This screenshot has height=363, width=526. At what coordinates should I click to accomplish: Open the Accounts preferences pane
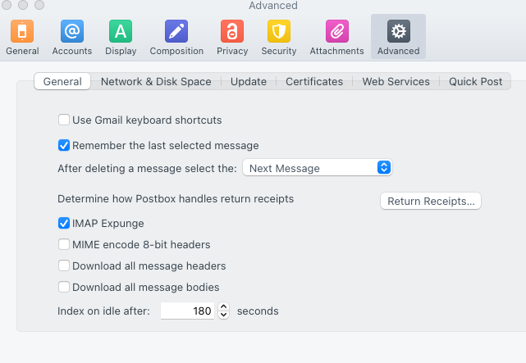tap(71, 37)
